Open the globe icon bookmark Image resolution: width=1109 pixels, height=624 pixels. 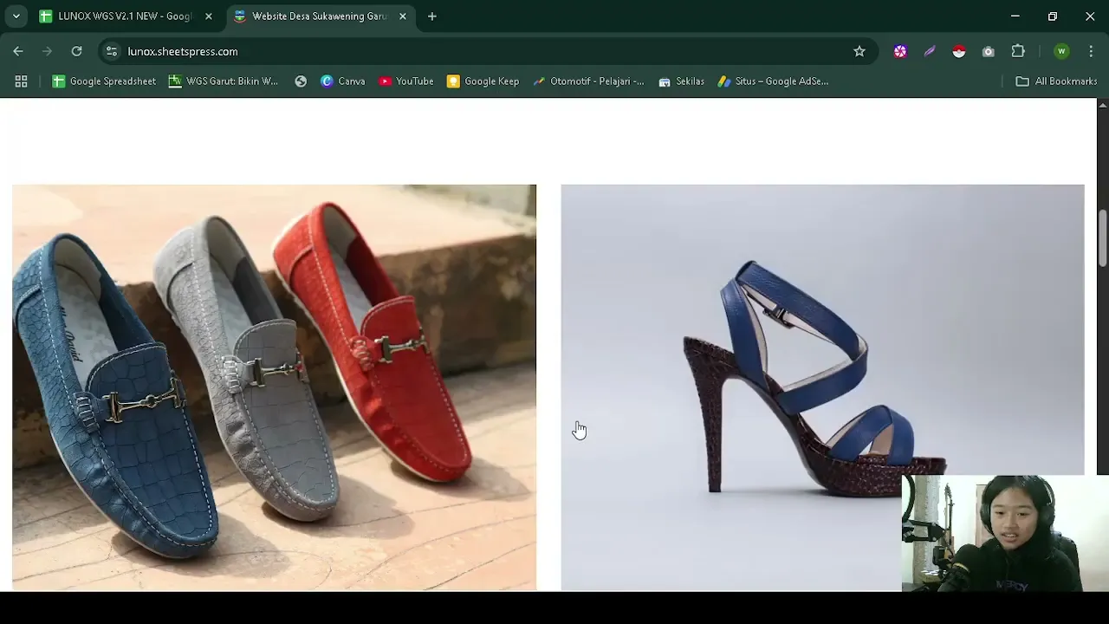(x=301, y=81)
